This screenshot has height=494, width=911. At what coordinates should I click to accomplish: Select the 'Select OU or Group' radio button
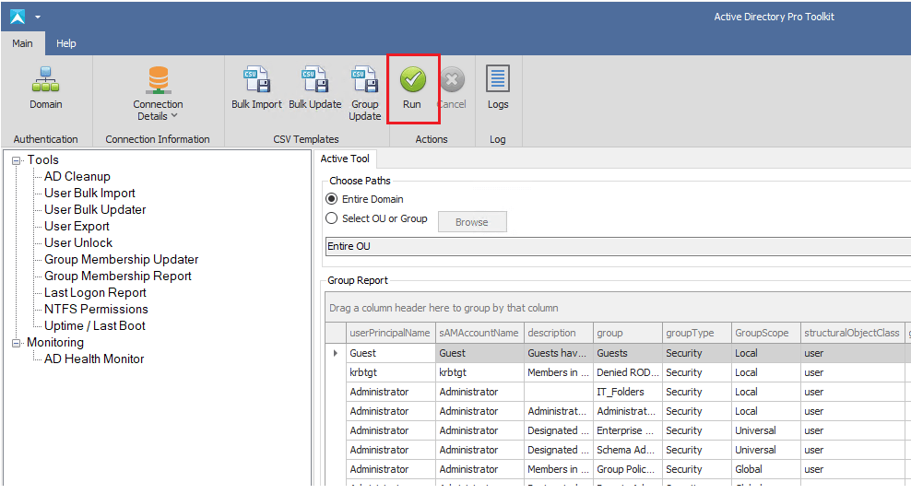(331, 218)
